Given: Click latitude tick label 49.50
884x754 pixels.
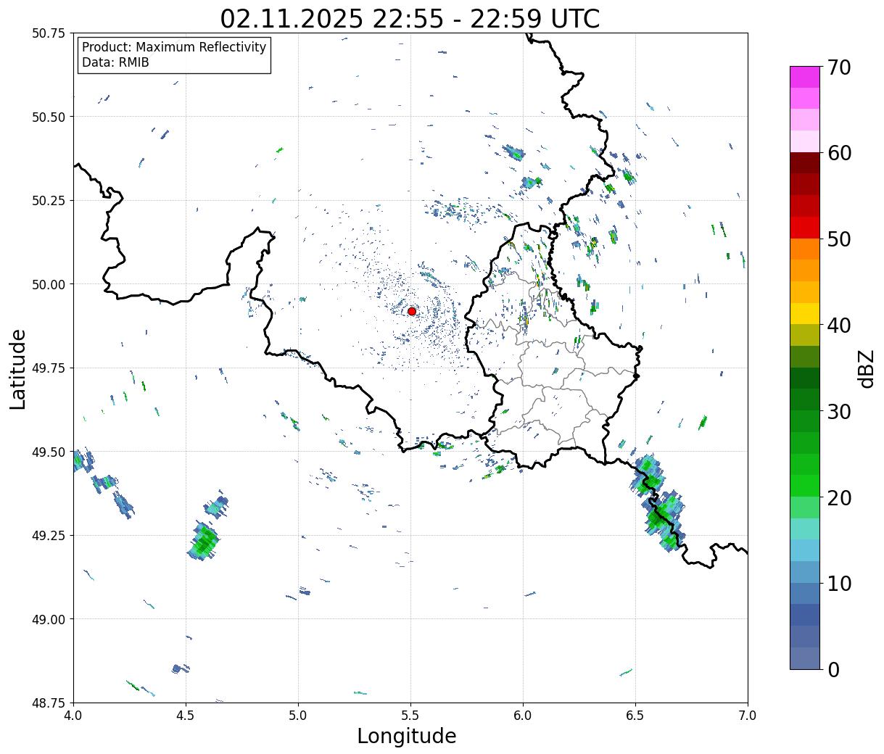Looking at the screenshot, I should [x=49, y=452].
